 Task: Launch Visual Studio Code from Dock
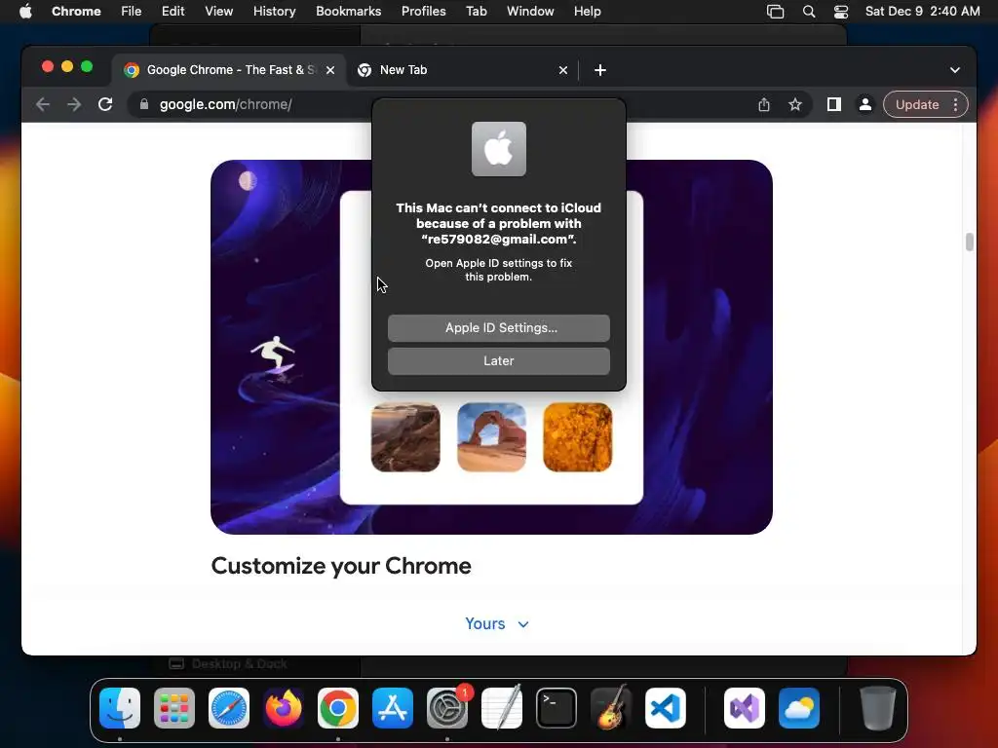point(665,707)
